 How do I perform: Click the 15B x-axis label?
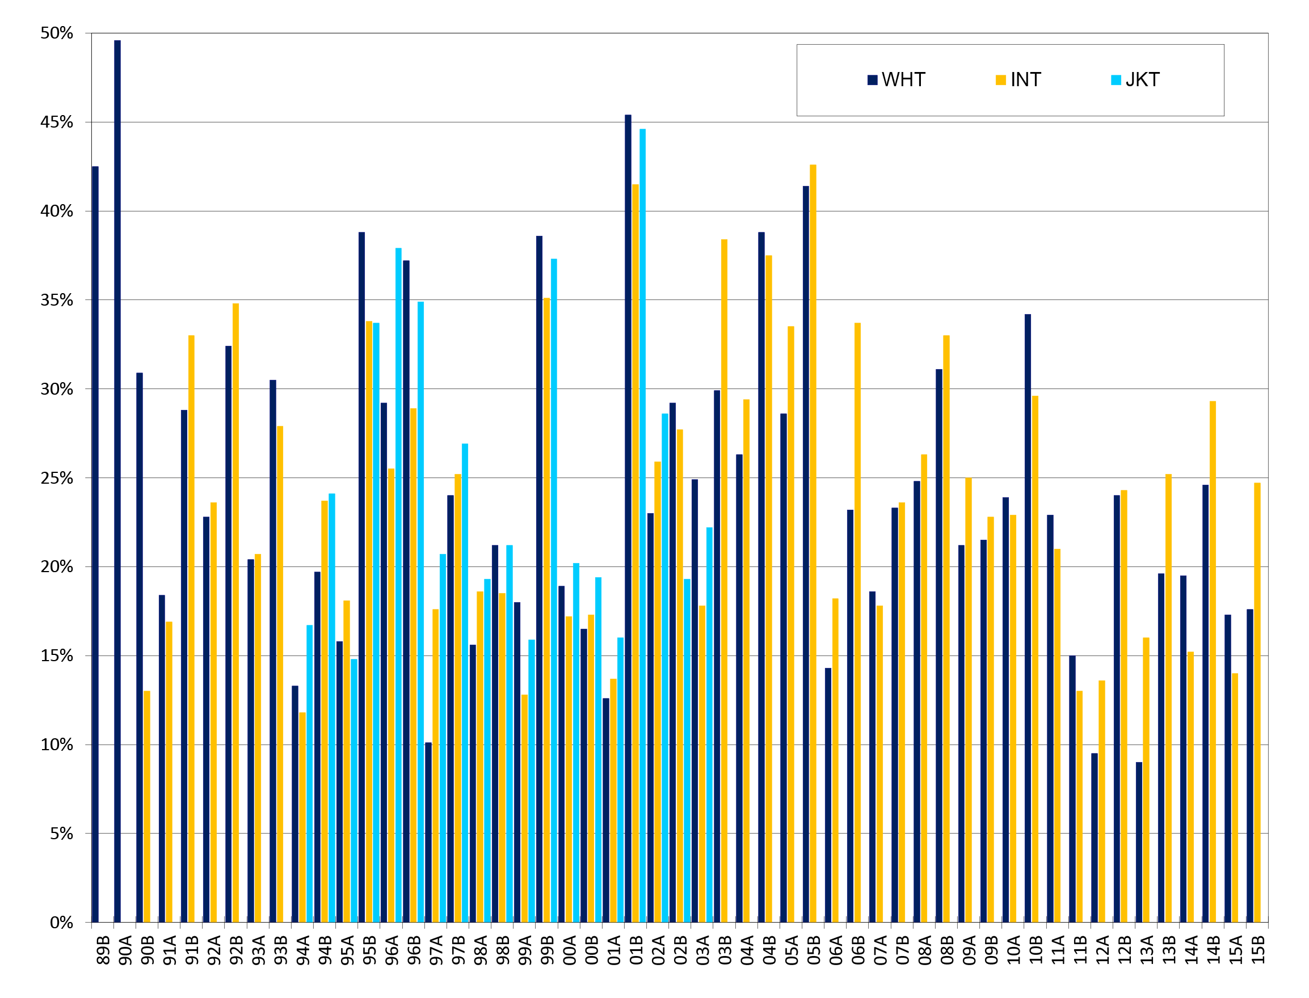(1258, 950)
